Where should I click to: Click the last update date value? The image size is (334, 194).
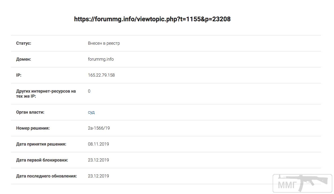coord(98,176)
